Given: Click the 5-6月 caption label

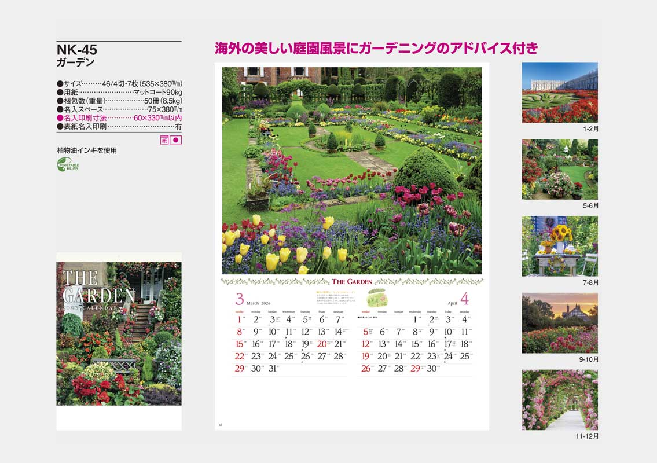Looking at the screenshot, I should [590, 205].
